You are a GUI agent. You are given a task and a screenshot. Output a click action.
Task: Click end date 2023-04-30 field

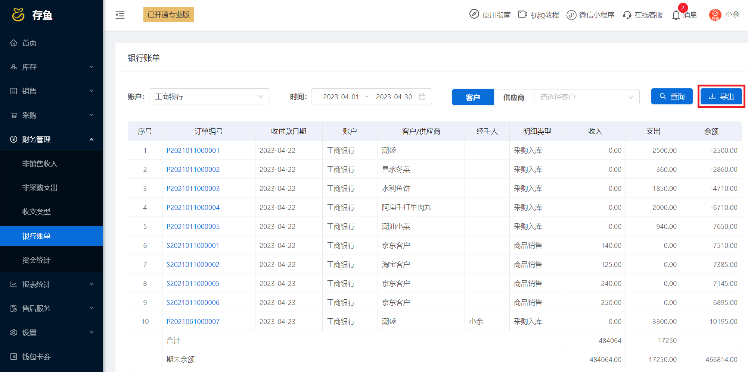[394, 97]
